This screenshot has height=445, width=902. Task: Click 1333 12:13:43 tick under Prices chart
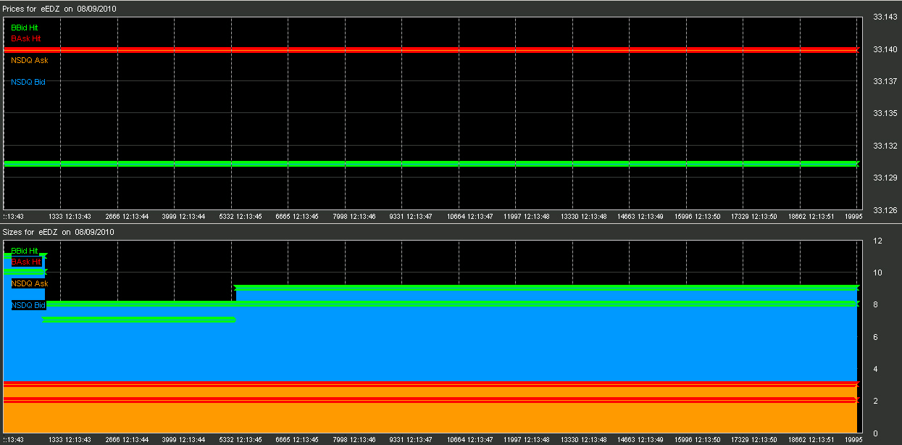[70, 216]
